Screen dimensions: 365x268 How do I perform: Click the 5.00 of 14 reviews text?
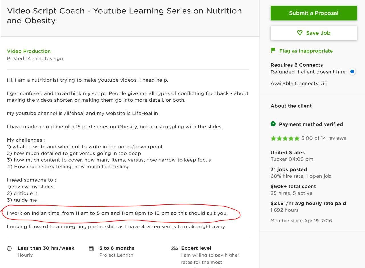(324, 138)
